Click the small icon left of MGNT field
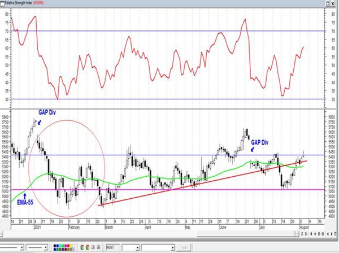 click(x=98, y=247)
